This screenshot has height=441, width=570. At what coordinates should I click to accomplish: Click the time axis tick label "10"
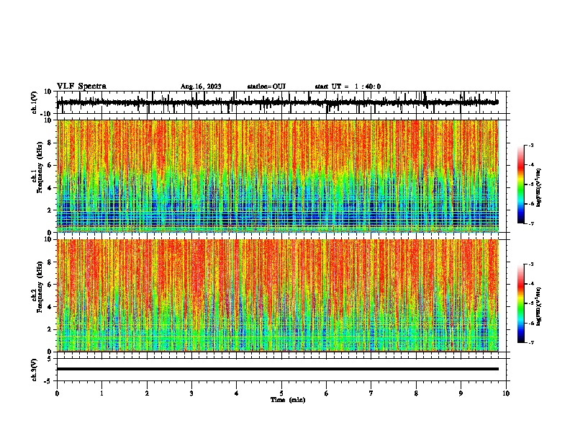click(506, 393)
